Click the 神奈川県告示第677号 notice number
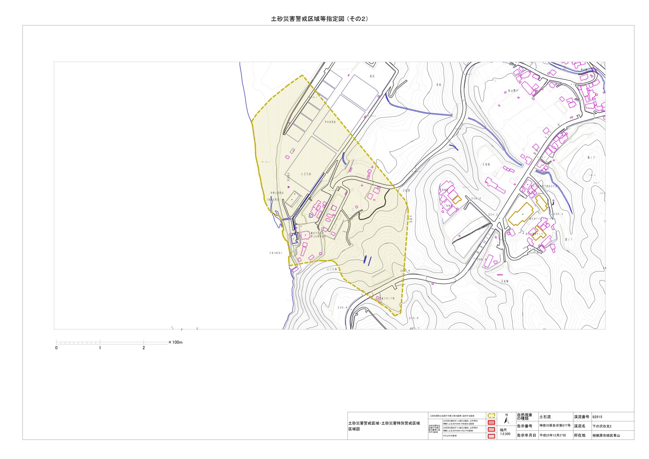649x459 pixels. pos(555,426)
